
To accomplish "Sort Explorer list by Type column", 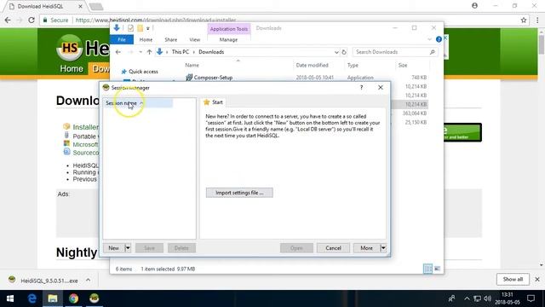I will 353,65.
